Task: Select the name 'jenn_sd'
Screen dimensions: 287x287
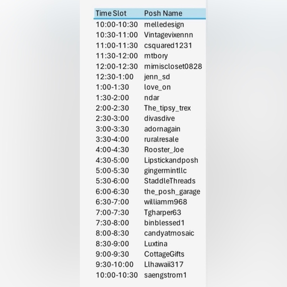Action: [x=157, y=77]
